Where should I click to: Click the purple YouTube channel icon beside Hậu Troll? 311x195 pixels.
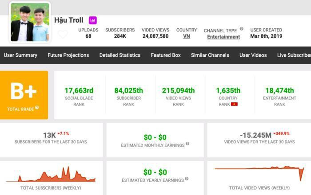(x=92, y=20)
